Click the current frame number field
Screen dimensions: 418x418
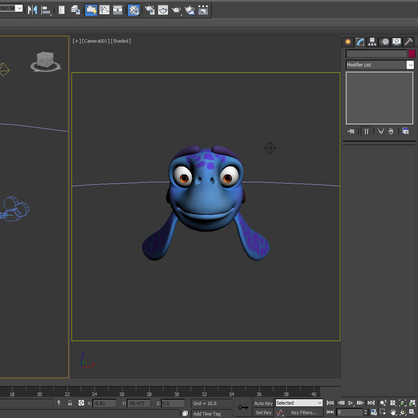[x=350, y=412]
